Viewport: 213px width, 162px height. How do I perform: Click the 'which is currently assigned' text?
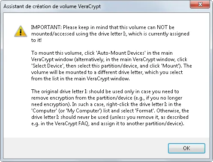tap(159, 34)
